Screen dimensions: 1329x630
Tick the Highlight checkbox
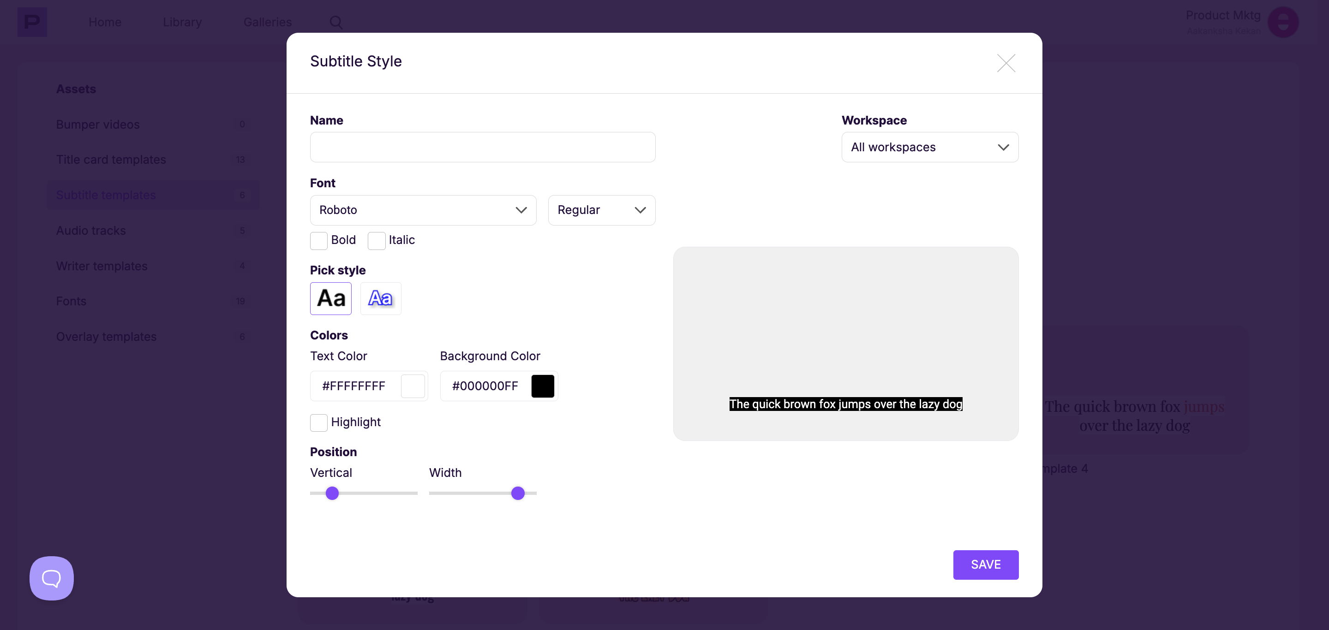[319, 422]
